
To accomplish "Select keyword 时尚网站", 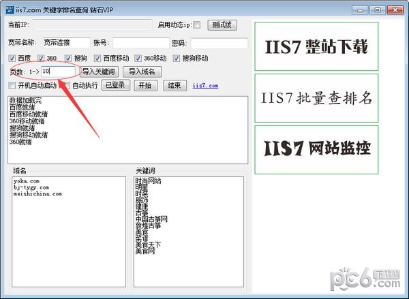I will pyautogui.click(x=148, y=180).
